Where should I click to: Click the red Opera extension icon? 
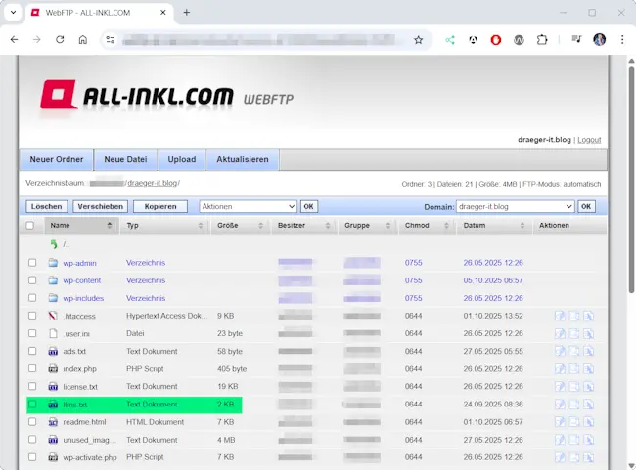click(x=496, y=40)
